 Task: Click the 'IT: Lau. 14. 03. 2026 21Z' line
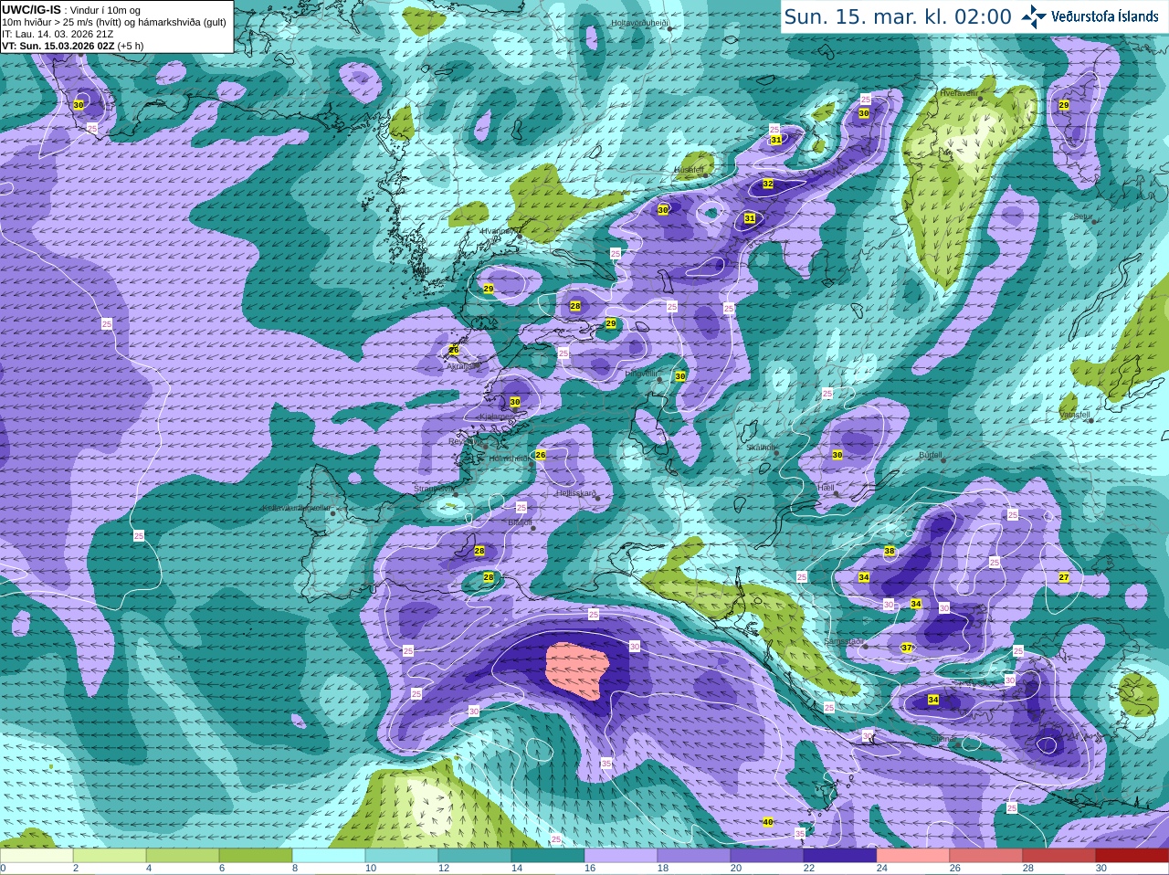click(x=58, y=34)
